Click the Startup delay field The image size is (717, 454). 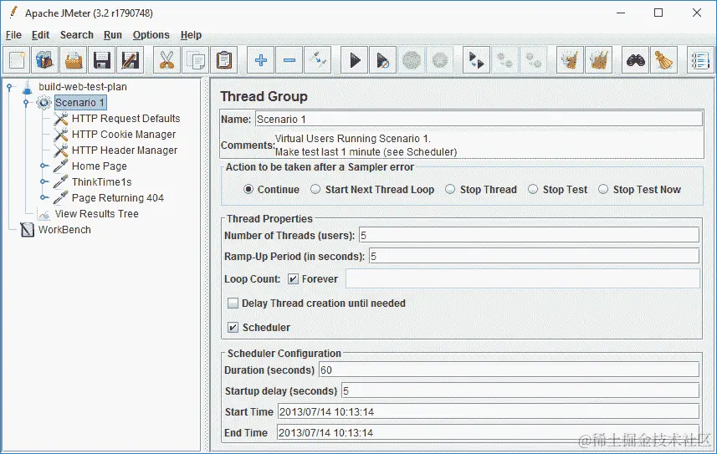point(520,391)
